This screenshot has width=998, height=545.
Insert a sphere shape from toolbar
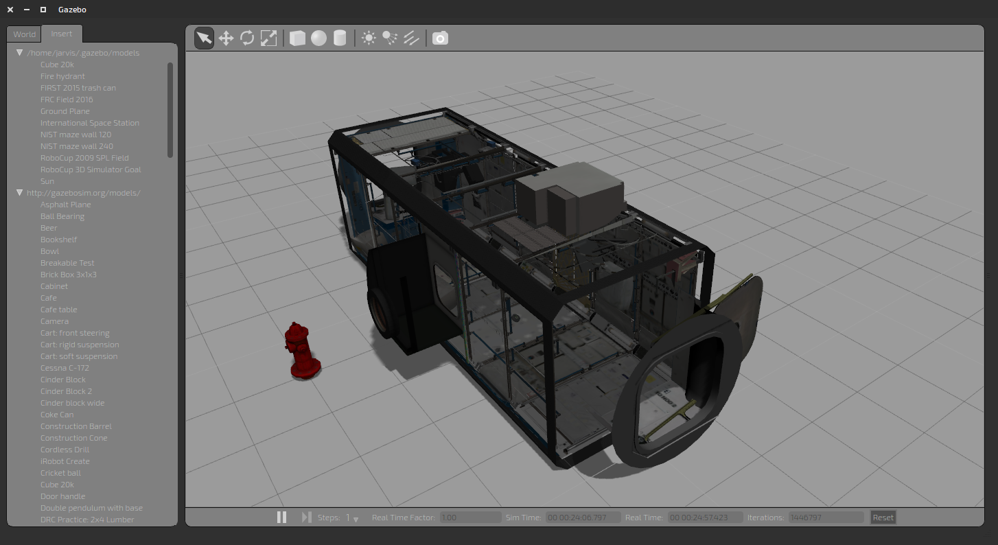point(318,38)
